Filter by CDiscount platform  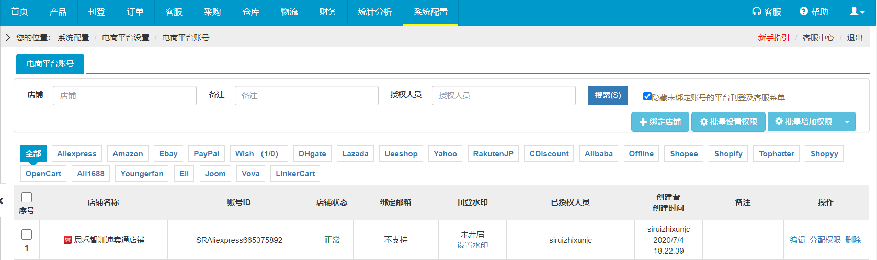(549, 154)
